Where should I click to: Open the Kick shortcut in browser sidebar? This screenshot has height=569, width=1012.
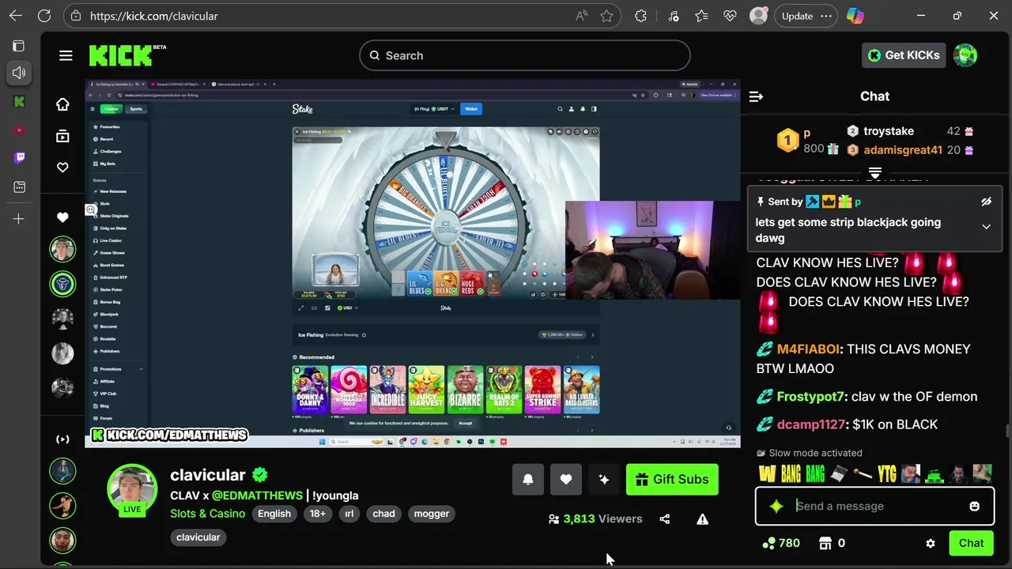pos(19,102)
